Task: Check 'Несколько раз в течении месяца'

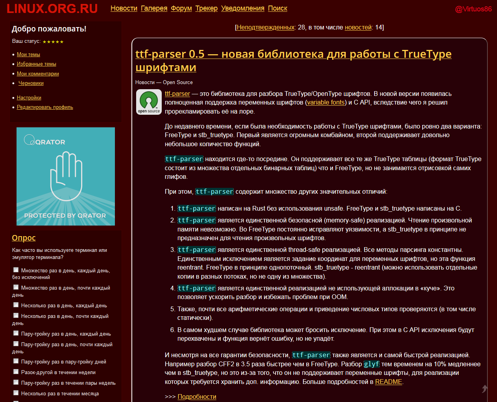Action: tap(16, 393)
